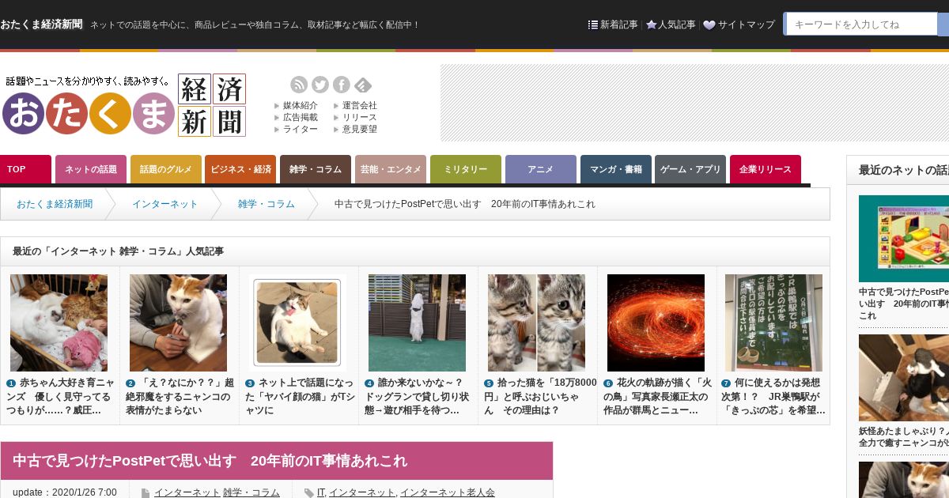Image resolution: width=949 pixels, height=498 pixels.
Task: Open thumbnail of dog run article
Action: 417,323
